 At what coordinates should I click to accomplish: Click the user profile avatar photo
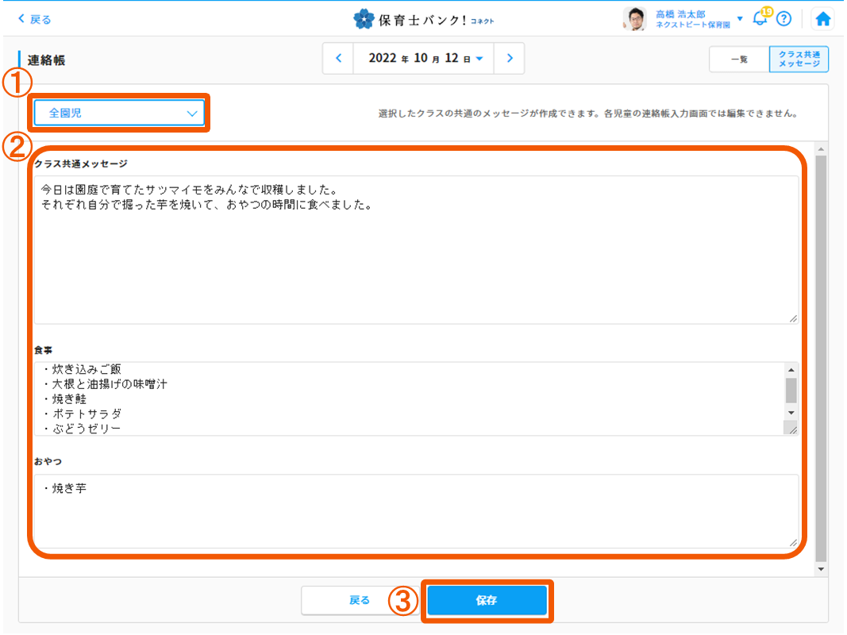point(635,19)
